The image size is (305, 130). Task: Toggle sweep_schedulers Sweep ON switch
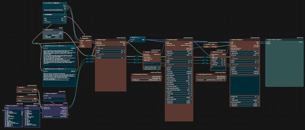[55, 117]
